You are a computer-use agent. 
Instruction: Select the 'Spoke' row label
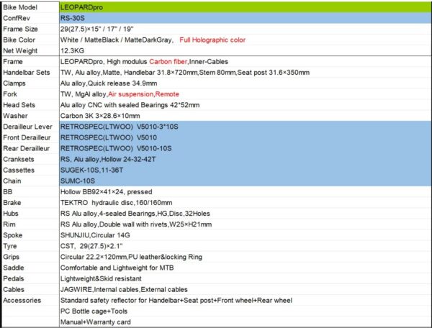point(13,235)
